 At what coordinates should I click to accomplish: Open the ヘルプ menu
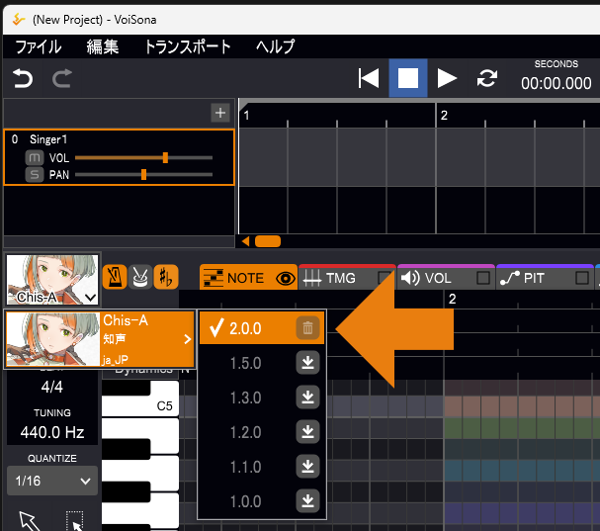click(x=275, y=46)
